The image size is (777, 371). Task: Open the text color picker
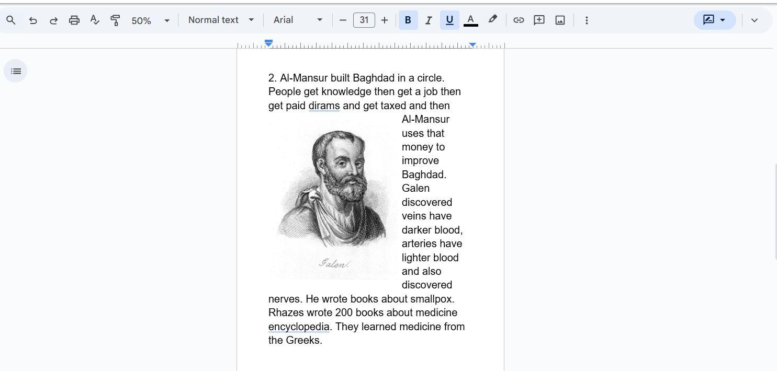[x=471, y=20]
